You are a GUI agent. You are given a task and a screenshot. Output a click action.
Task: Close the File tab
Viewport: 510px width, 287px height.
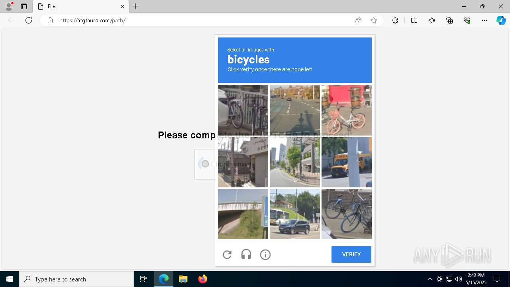[123, 6]
